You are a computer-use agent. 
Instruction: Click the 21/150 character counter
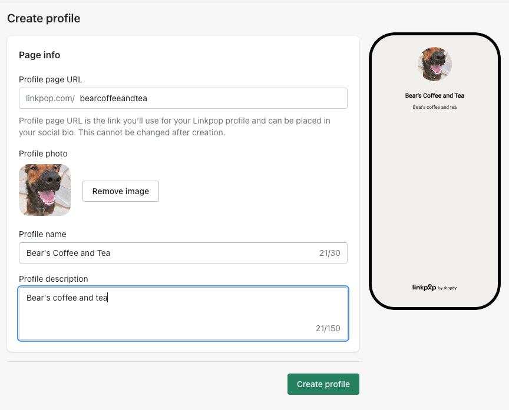point(328,328)
